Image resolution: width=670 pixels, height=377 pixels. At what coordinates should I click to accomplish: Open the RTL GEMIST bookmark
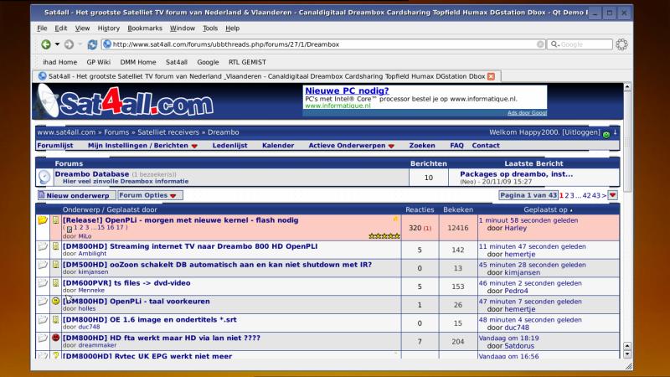coord(247,62)
